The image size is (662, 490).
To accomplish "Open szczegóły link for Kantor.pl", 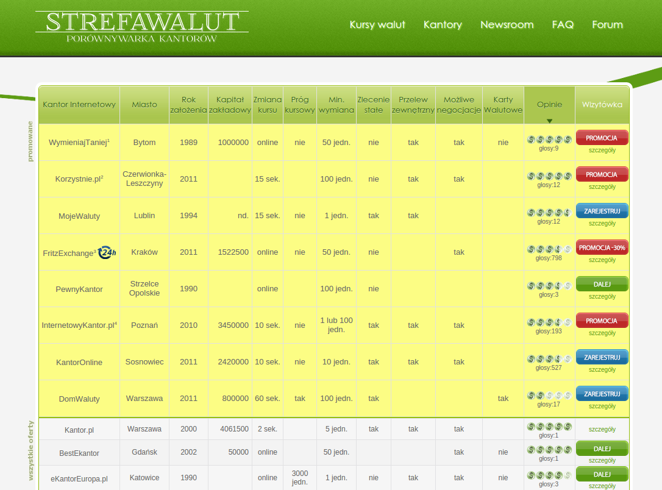I will point(602,429).
